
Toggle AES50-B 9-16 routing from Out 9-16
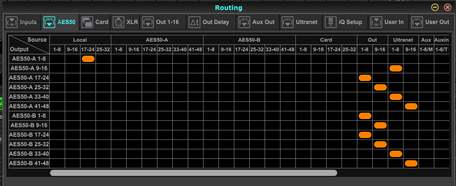(380, 125)
